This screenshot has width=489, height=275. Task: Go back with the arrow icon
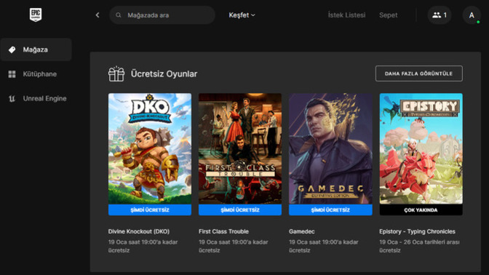coord(98,15)
